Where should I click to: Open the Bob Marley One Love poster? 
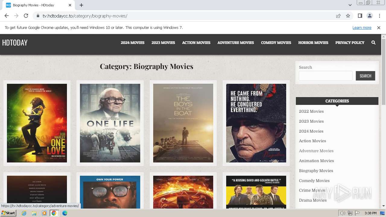coord(37,123)
